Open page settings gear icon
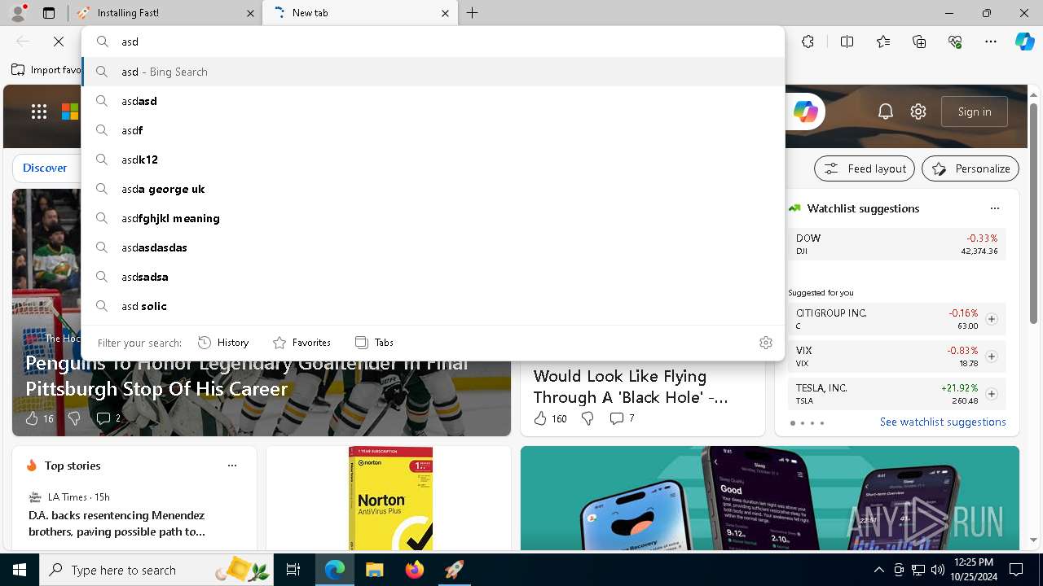The image size is (1043, 586). [918, 112]
